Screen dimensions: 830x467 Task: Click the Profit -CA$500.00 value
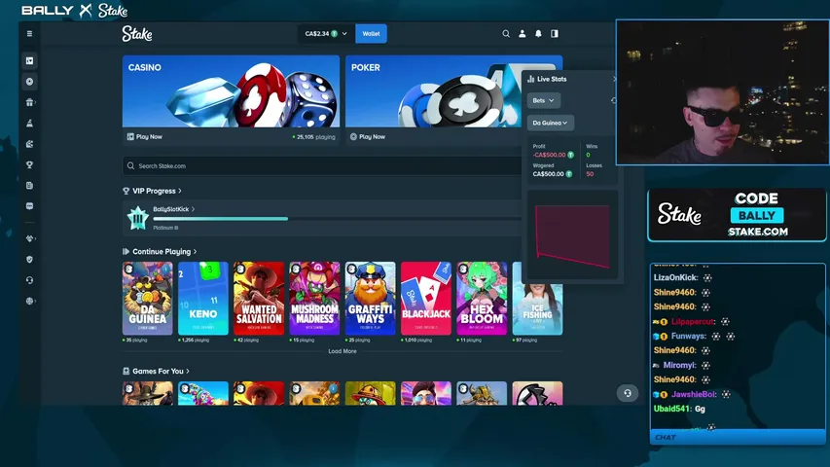pos(549,155)
